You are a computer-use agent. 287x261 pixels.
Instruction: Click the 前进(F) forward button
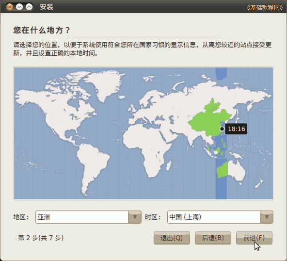tap(254, 238)
